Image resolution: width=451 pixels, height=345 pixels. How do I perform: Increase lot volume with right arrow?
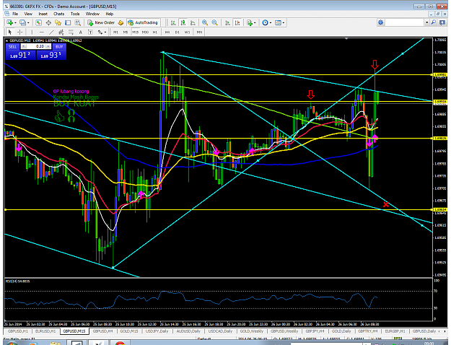tap(48, 46)
